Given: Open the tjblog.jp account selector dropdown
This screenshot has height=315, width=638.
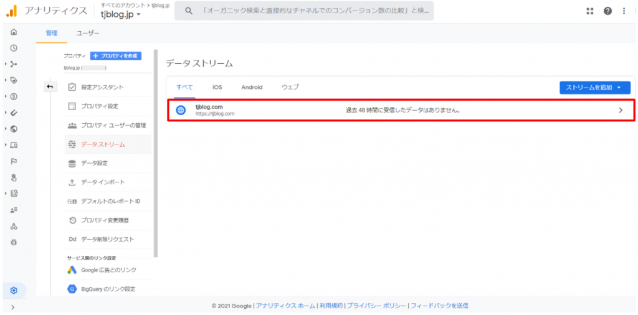Looking at the screenshot, I should (121, 14).
